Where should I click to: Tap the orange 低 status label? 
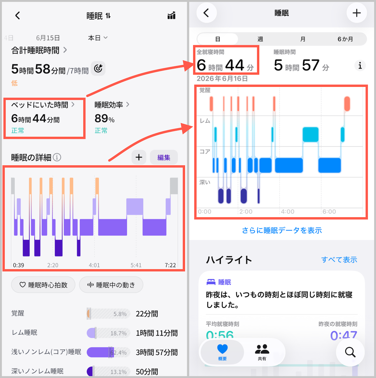point(14,83)
